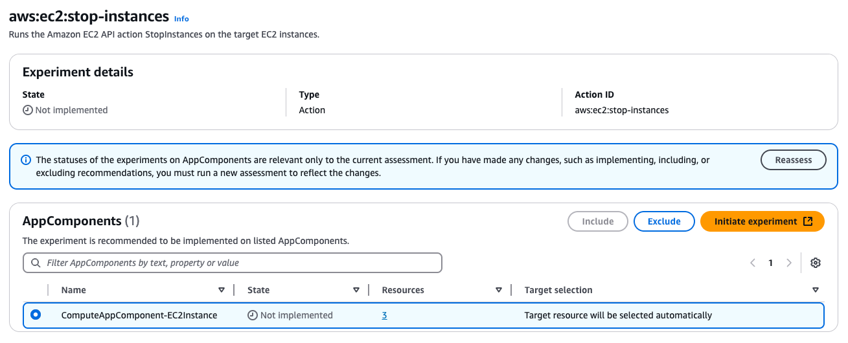The height and width of the screenshot is (343, 848).
Task: Select the ComputeAppComponent-EC2Instance radio button
Action: (36, 315)
